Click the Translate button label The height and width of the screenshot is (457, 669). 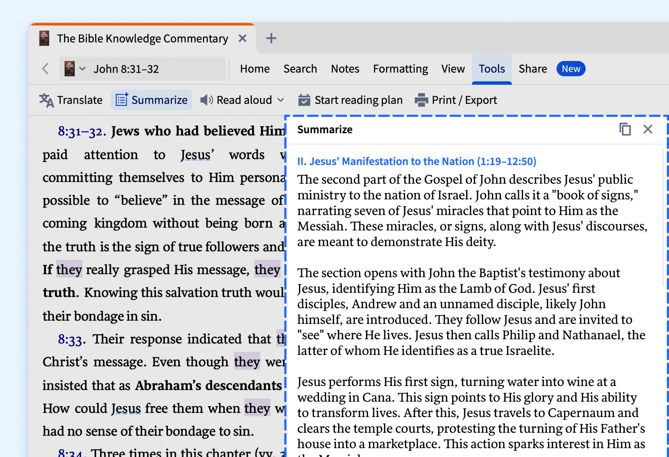click(x=80, y=100)
